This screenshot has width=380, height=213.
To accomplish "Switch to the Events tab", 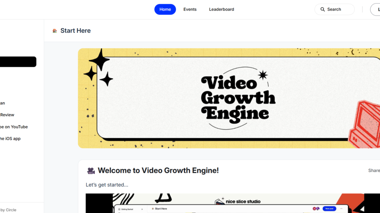I will pyautogui.click(x=190, y=10).
